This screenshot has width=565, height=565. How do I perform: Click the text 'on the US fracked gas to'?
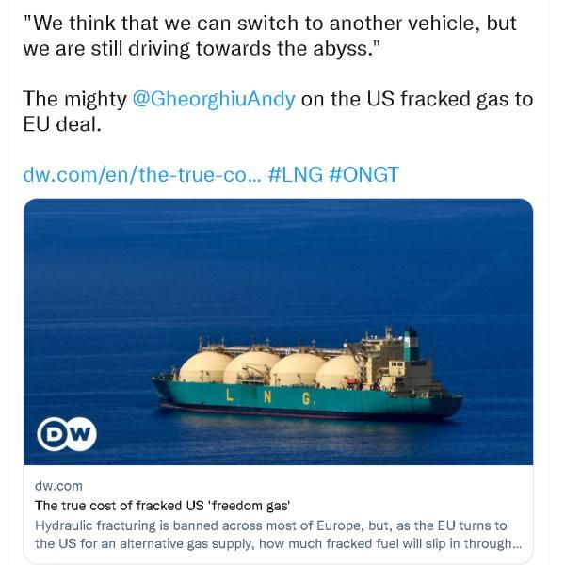[x=417, y=99]
